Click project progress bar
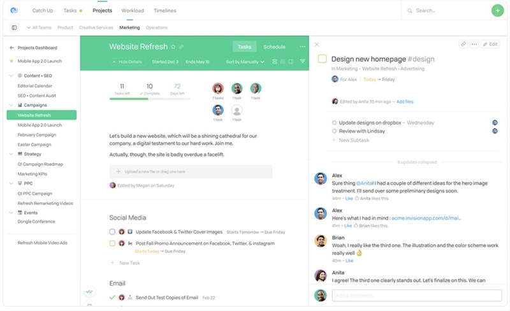The width and height of the screenshot is (510, 311). 150,99
